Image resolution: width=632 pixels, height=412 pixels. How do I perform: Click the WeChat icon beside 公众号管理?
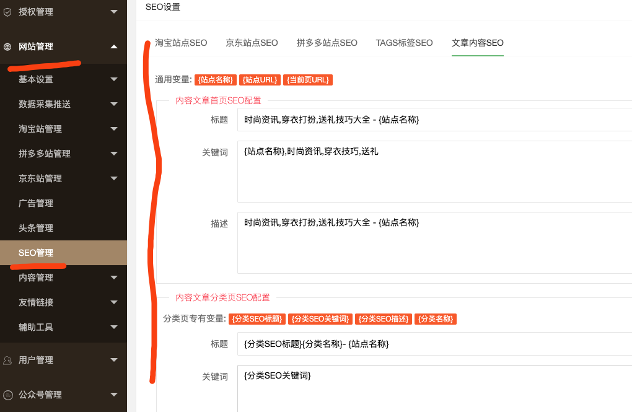7,395
